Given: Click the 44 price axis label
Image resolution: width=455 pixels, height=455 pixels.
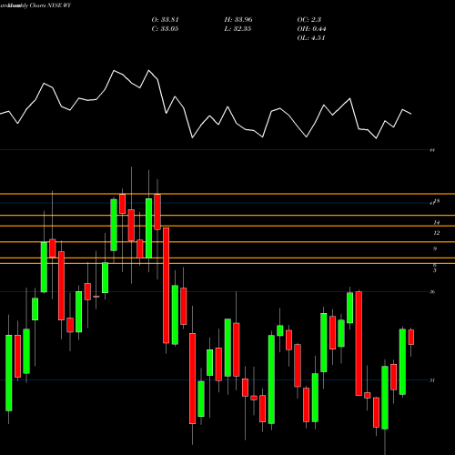Looking at the screenshot, I should (432, 150).
